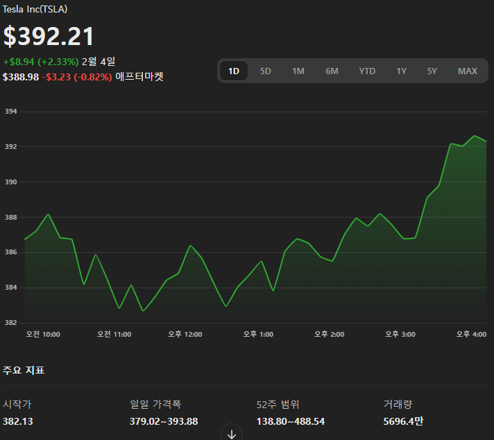Click the 오후 12:00 time label
Viewport: 494px width, 440px height.
pyautogui.click(x=185, y=334)
